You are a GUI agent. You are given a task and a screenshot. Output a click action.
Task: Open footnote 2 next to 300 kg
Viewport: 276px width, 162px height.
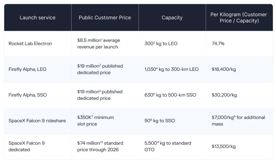pyautogui.click(x=154, y=42)
